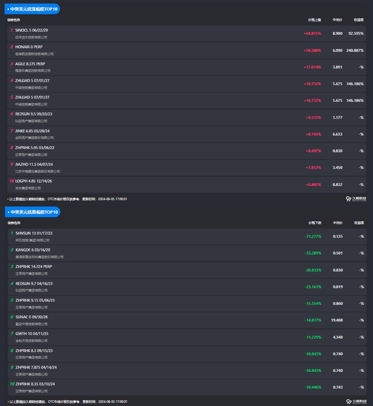Open the REDSUN 9.5 09/20/23 bond
The height and width of the screenshot is (406, 373).
34,114
